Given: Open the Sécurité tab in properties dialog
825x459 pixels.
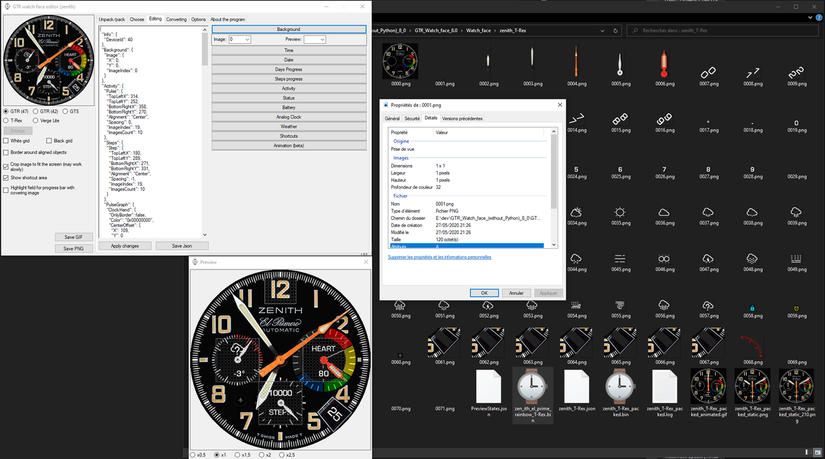Looking at the screenshot, I should tap(412, 119).
